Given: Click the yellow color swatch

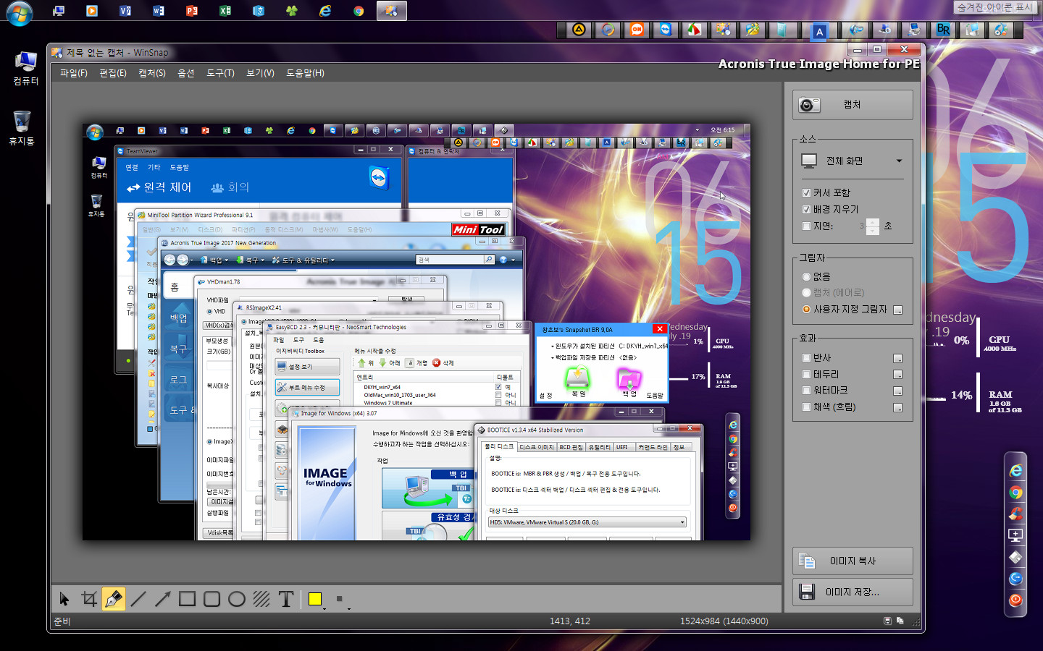Looking at the screenshot, I should click(x=315, y=599).
